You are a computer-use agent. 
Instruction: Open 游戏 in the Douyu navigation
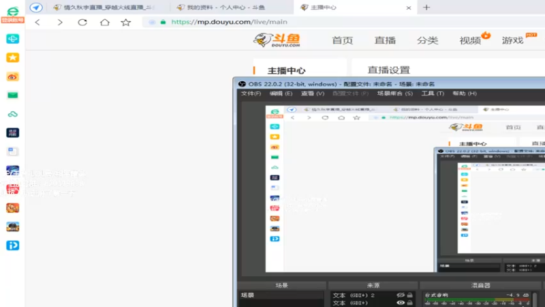pos(513,40)
